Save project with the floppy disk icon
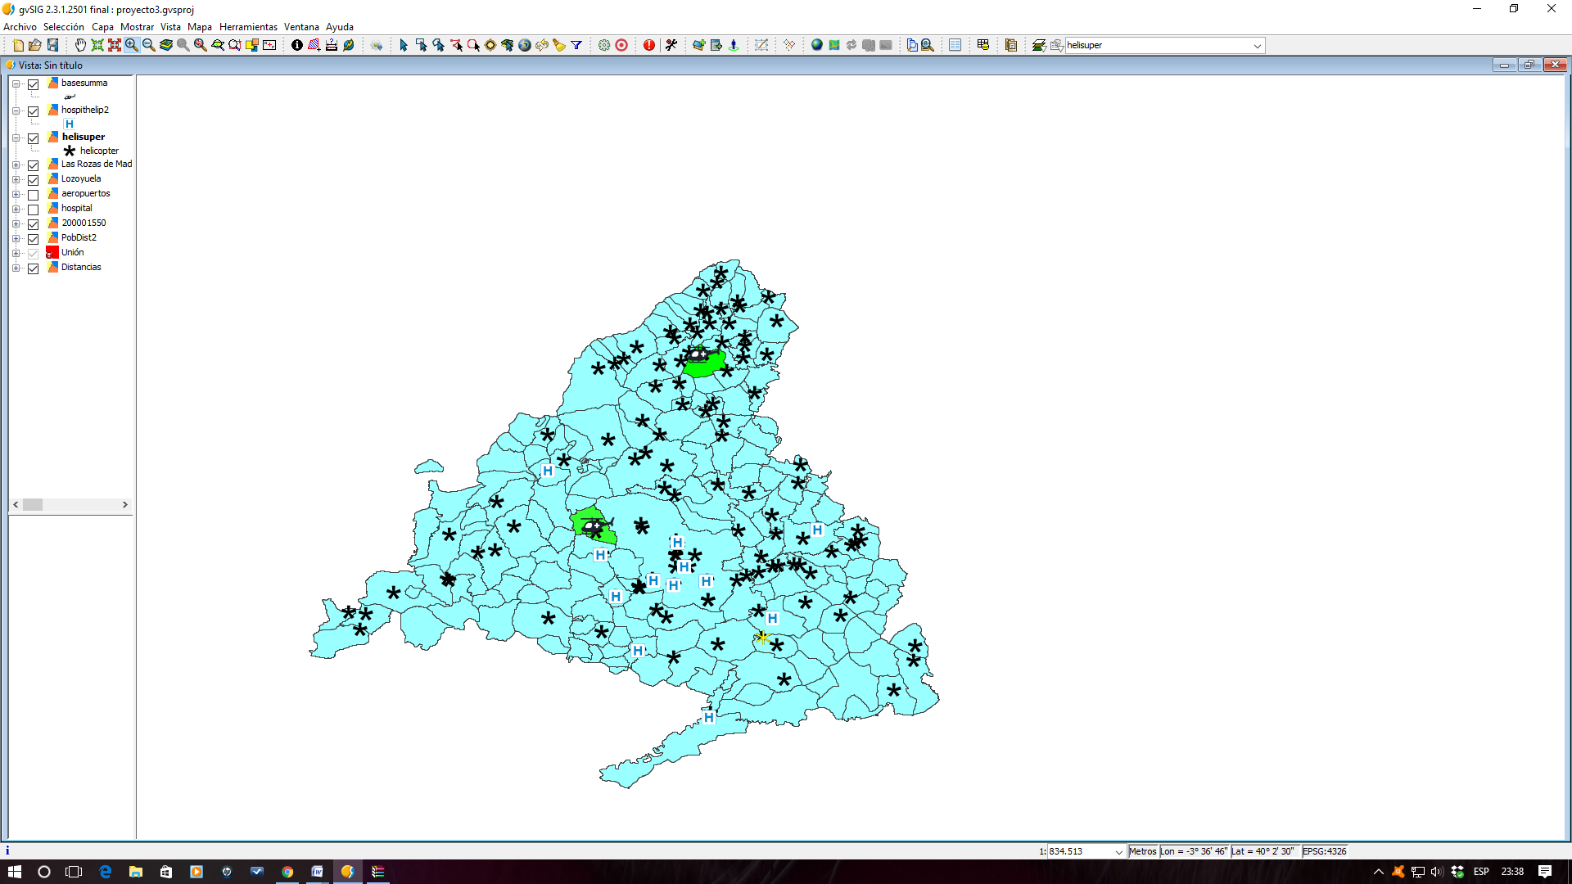 (x=52, y=45)
